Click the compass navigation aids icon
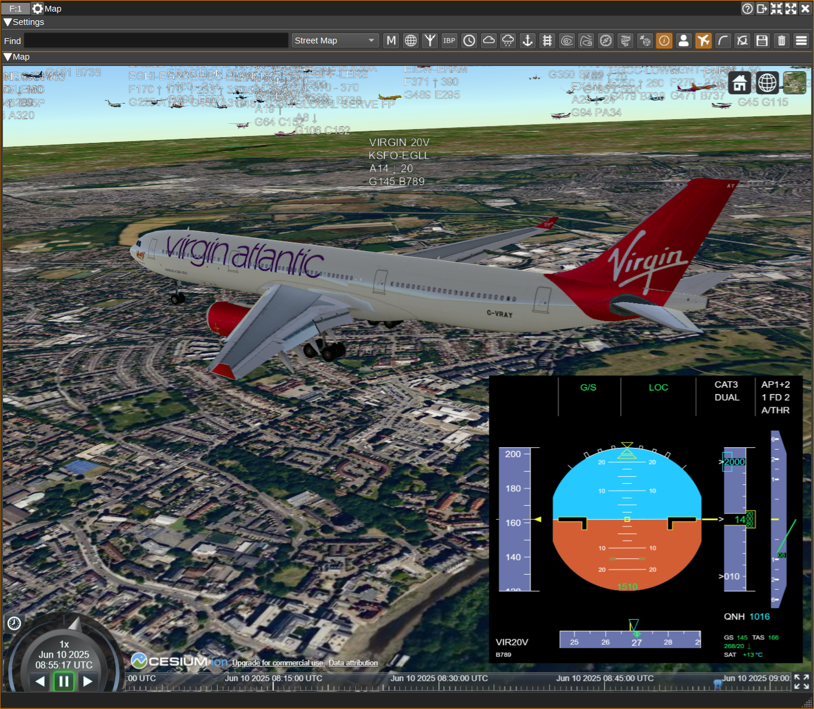The height and width of the screenshot is (709, 814). click(606, 41)
